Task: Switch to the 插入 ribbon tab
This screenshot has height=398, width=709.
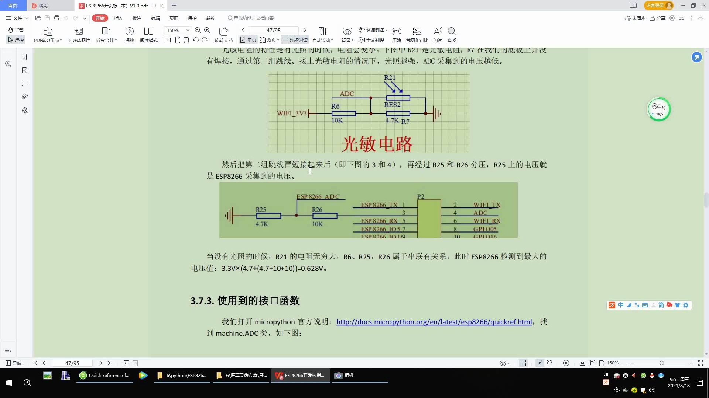Action: 118,18
